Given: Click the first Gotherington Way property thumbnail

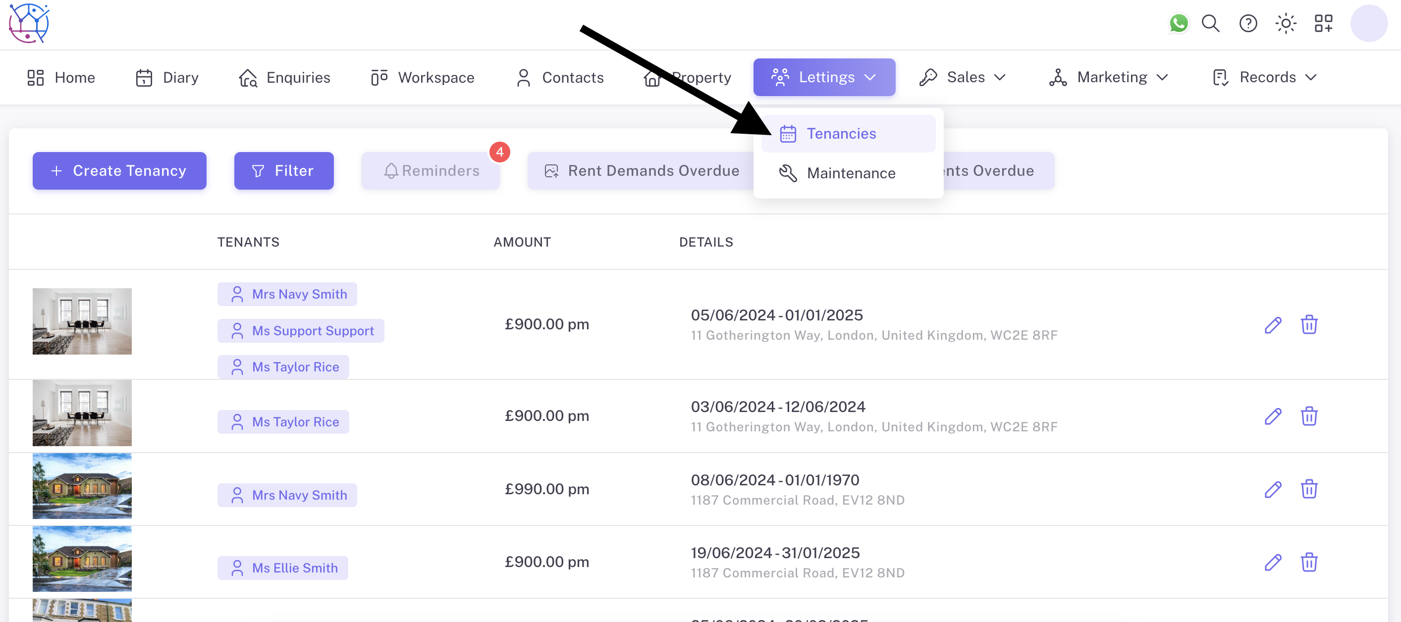Looking at the screenshot, I should (x=82, y=321).
